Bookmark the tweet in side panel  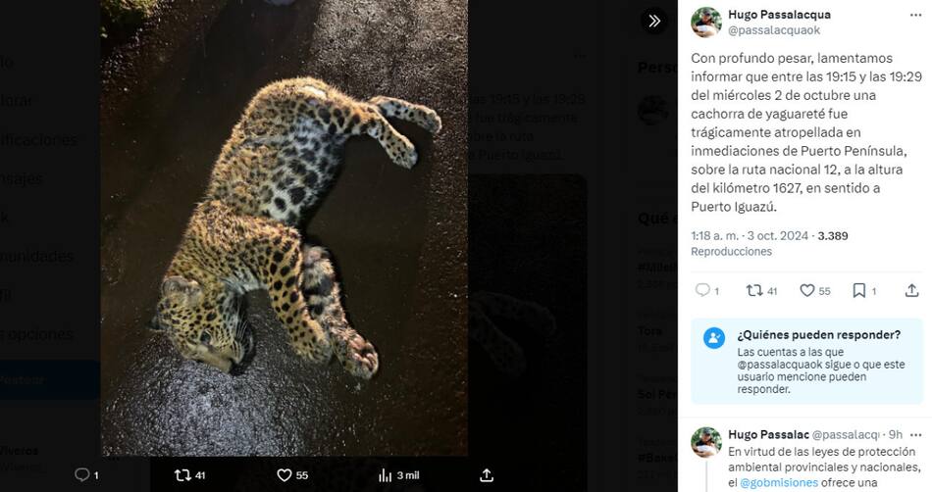pos(858,290)
